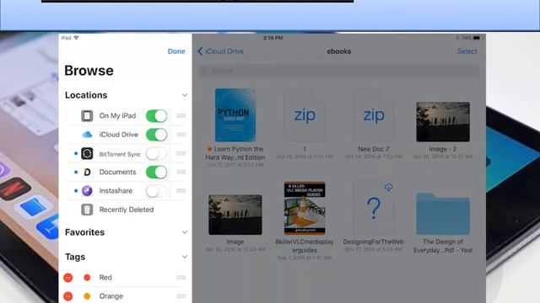This screenshot has height=303, width=540.
Task: Grab reorder handle for BitTorrent Sync
Action: 181,153
